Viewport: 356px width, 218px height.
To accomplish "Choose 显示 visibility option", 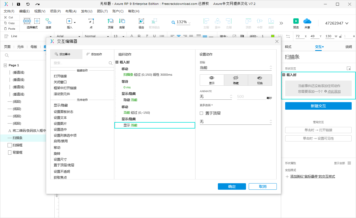I will click(212, 80).
